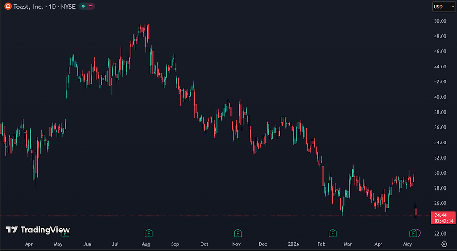Click the earnings E marker near May 2026
The image size is (457, 251).
pyautogui.click(x=413, y=233)
